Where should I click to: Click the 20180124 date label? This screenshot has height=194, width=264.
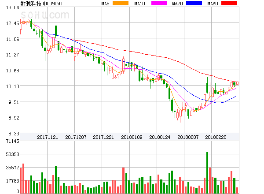pyautogui.click(x=160, y=137)
